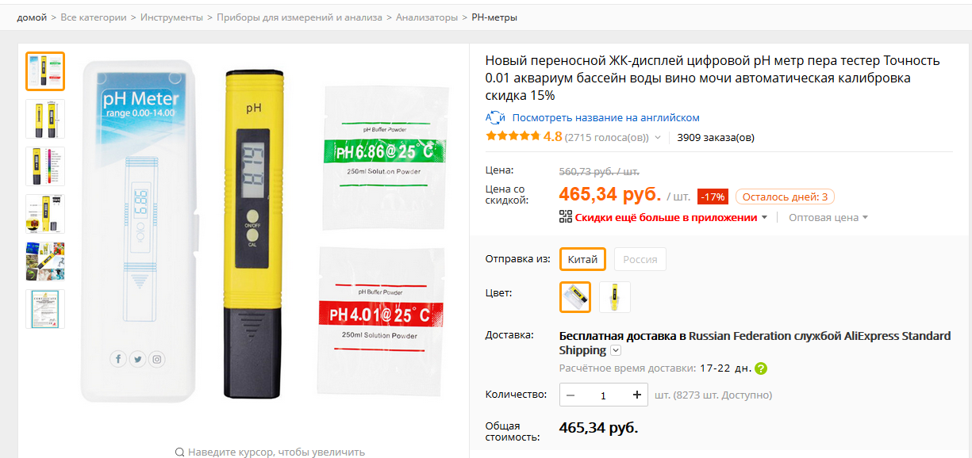The width and height of the screenshot is (972, 458).
Task: Choose the first color variant with case set
Action: pyautogui.click(x=575, y=297)
